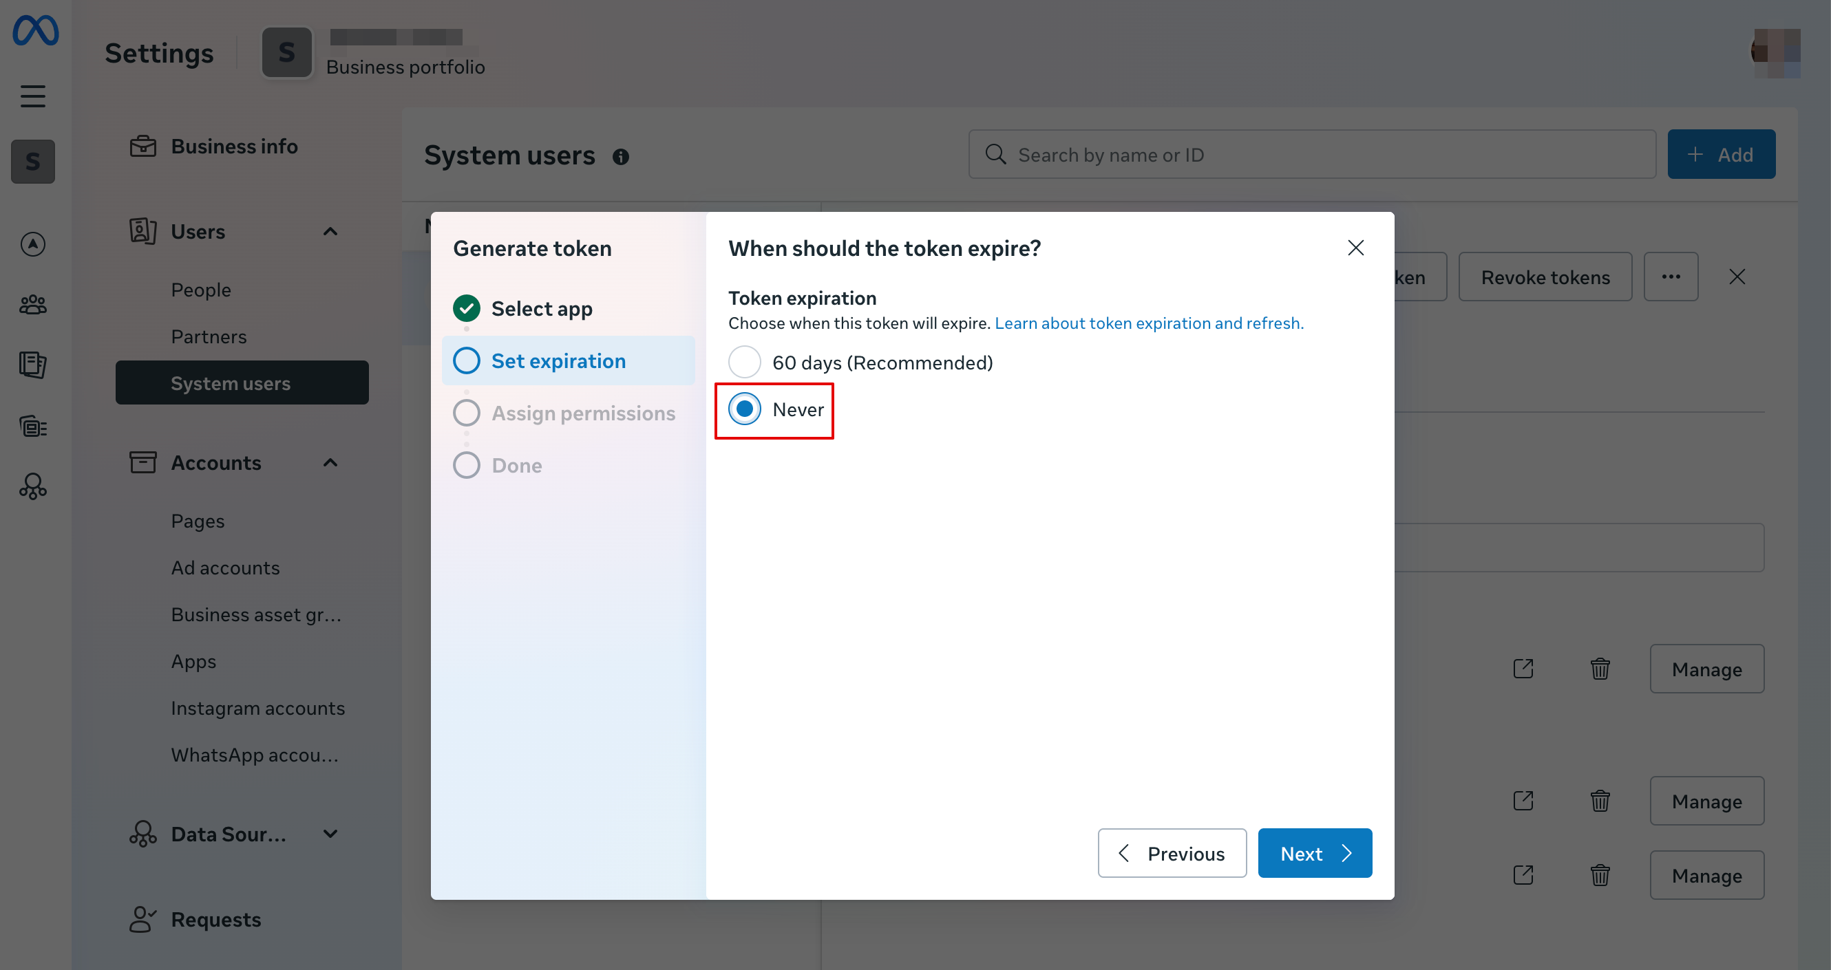
Task: Click the Meta logo icon
Action: [36, 30]
